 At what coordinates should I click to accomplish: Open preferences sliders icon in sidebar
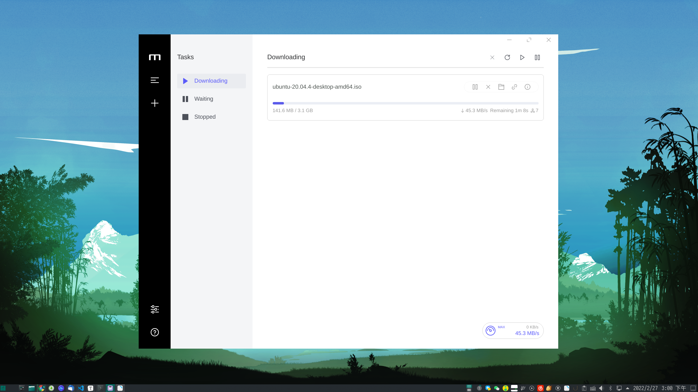155,309
